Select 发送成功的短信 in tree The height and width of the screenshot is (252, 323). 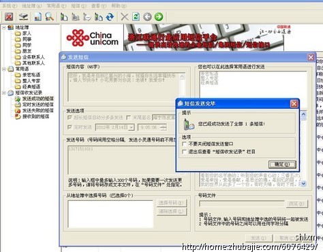(37, 99)
